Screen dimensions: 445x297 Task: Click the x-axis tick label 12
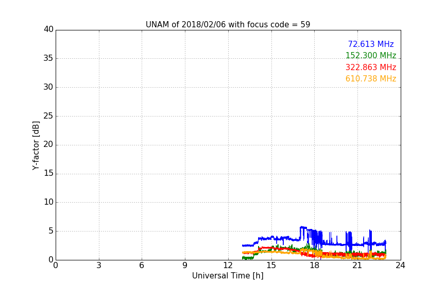coord(228,266)
